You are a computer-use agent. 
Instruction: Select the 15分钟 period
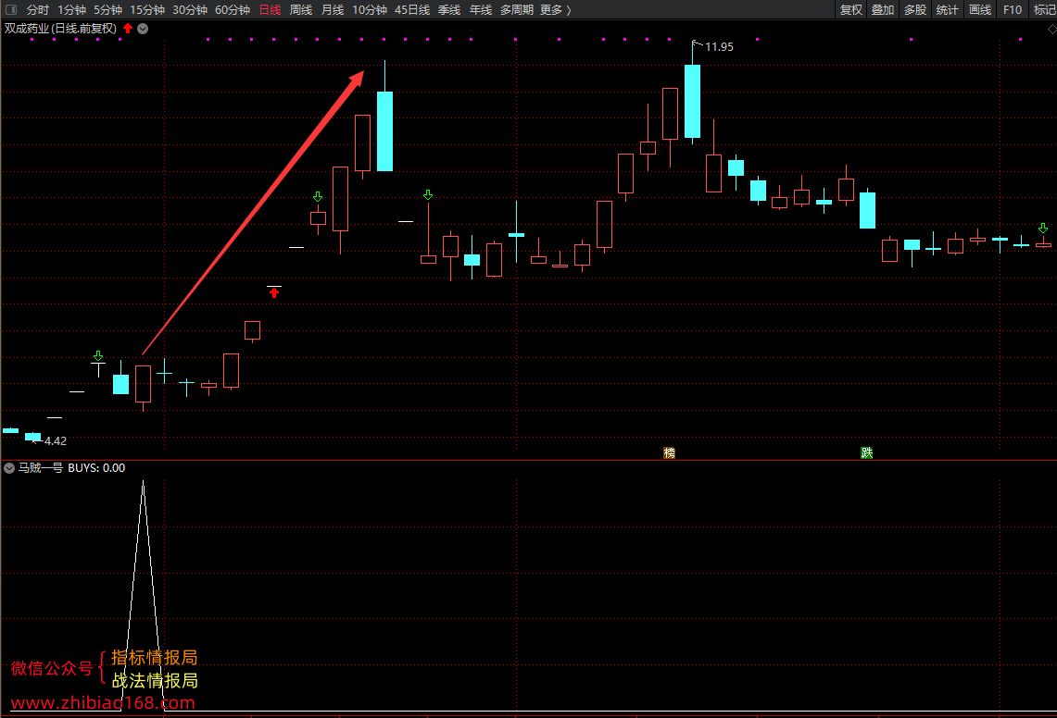(x=147, y=9)
